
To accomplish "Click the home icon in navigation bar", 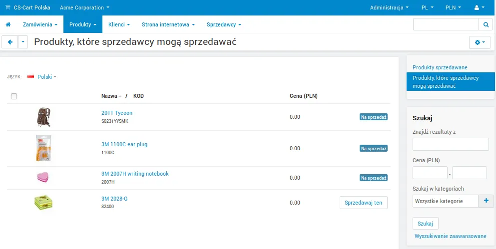I will (x=8, y=24).
